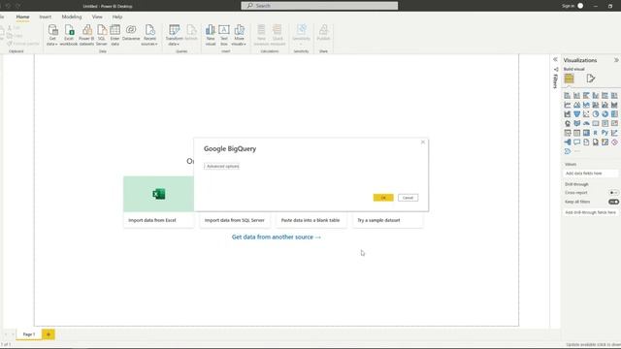Insert a New visual from the ribbon
The image size is (621, 349).
click(211, 35)
